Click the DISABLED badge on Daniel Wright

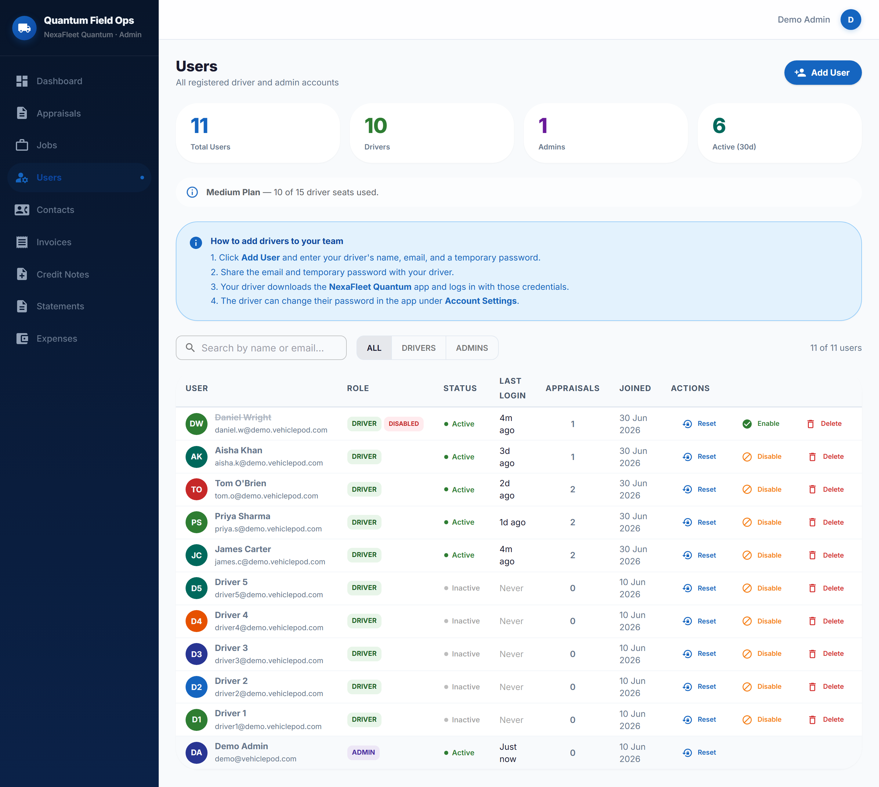click(403, 424)
